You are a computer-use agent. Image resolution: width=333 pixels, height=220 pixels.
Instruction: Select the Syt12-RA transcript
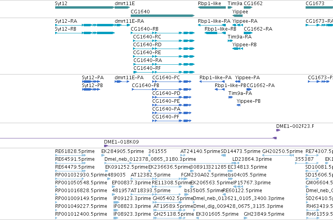85,25
